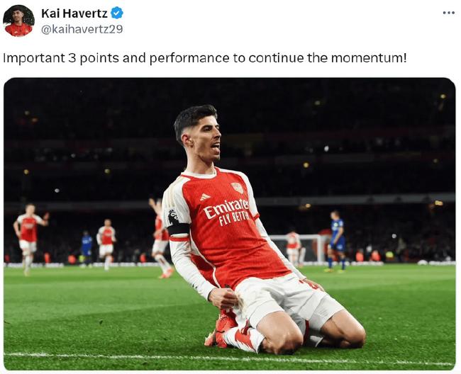Open the Kai Havertz profile avatar
The image size is (461, 374).
pos(18,21)
